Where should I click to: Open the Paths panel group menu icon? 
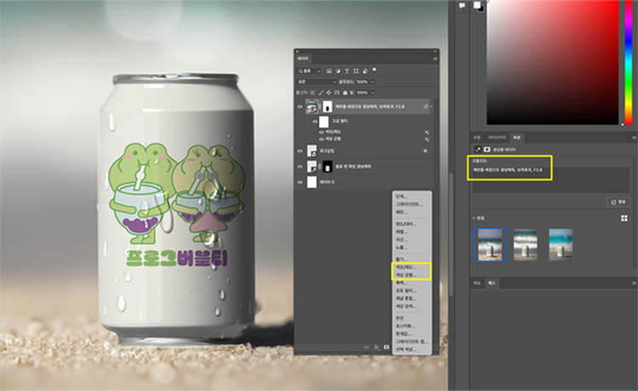click(634, 283)
